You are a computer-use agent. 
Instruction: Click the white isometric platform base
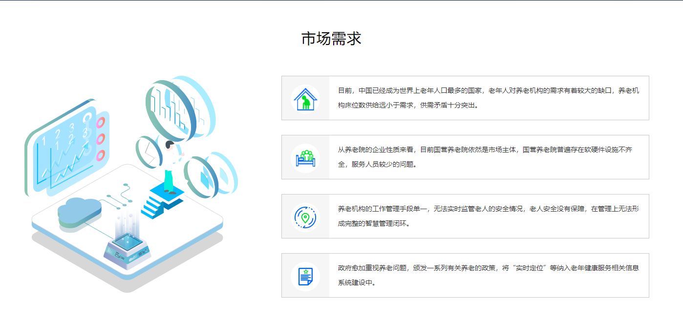(186, 230)
